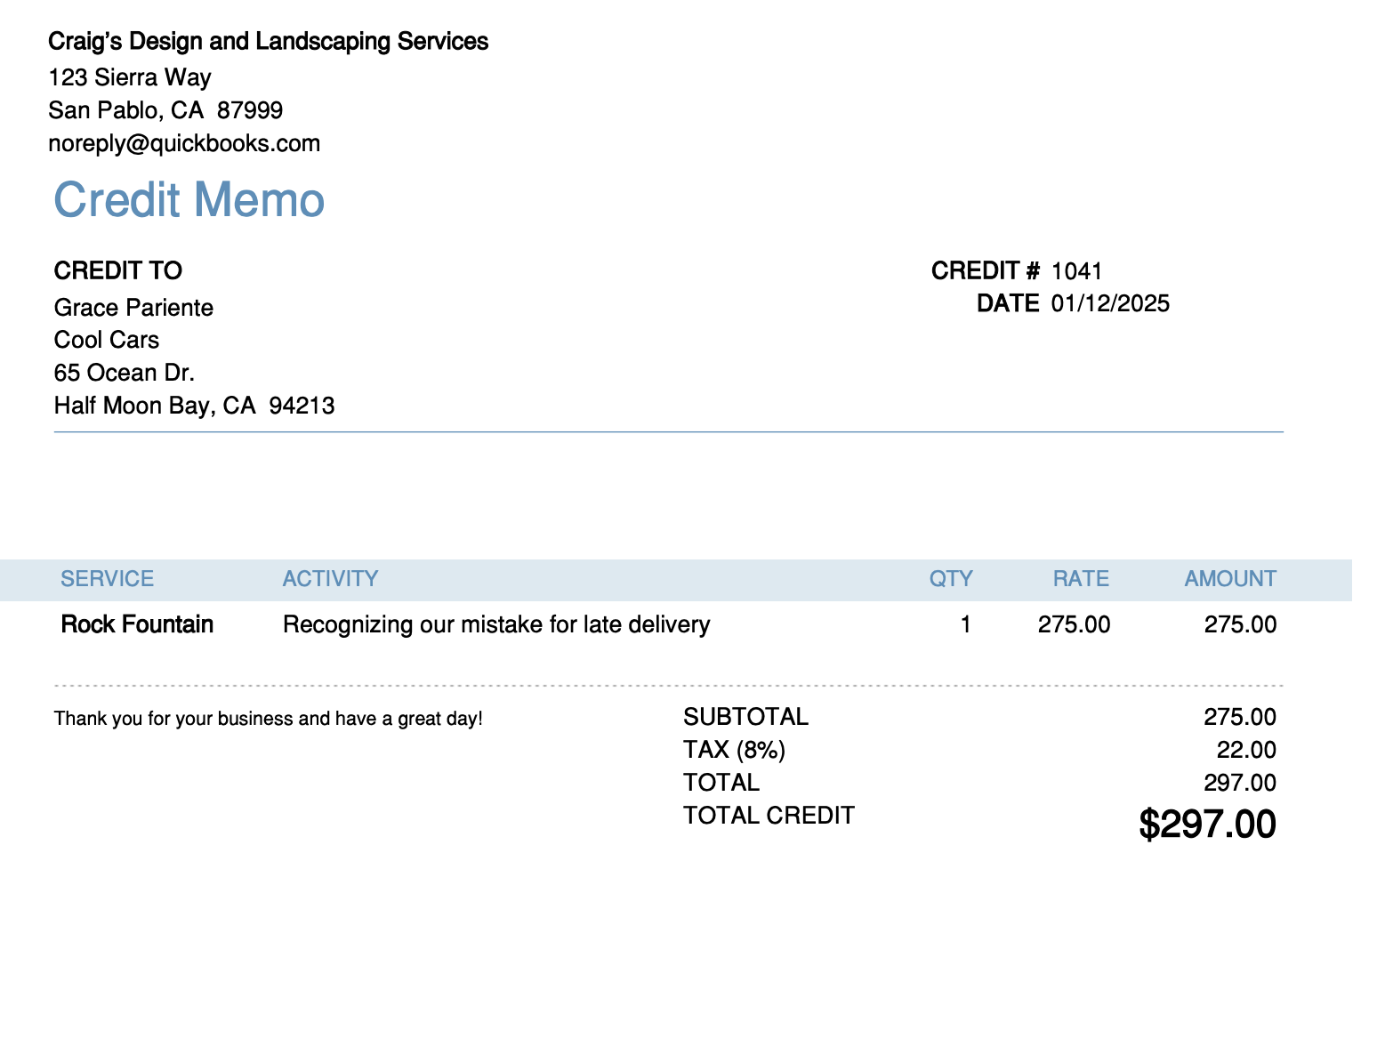Click the late delivery activity description

pyautogui.click(x=496, y=624)
